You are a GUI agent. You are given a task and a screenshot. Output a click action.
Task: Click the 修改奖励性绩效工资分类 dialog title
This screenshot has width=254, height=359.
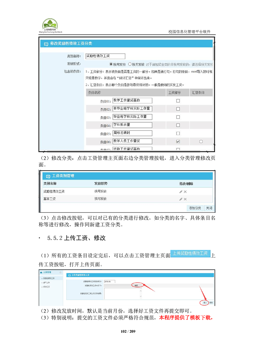click(x=71, y=43)
